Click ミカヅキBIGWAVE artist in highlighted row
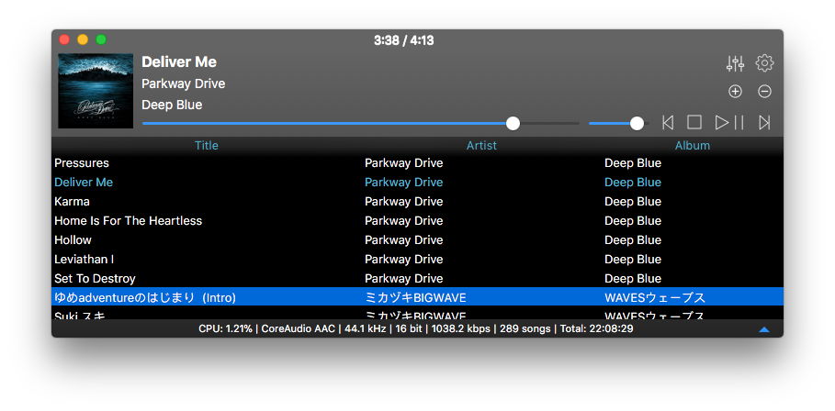Screen dimensions: 835x411 pyautogui.click(x=415, y=298)
